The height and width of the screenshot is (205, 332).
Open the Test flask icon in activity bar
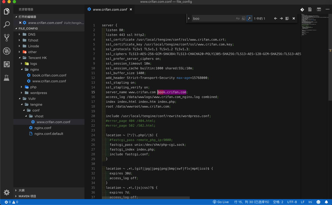(x=7, y=78)
